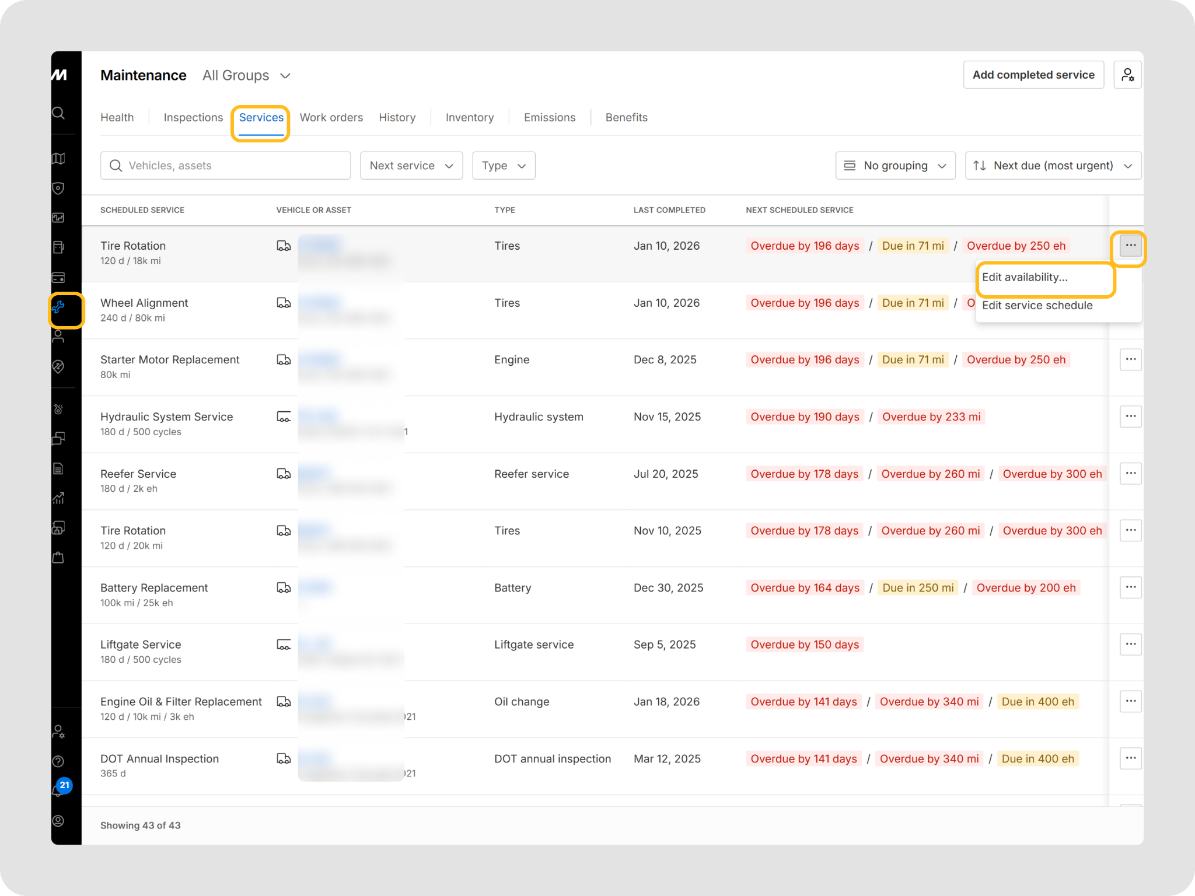This screenshot has width=1195, height=896.
Task: Switch to the Health tab
Action: [x=117, y=117]
